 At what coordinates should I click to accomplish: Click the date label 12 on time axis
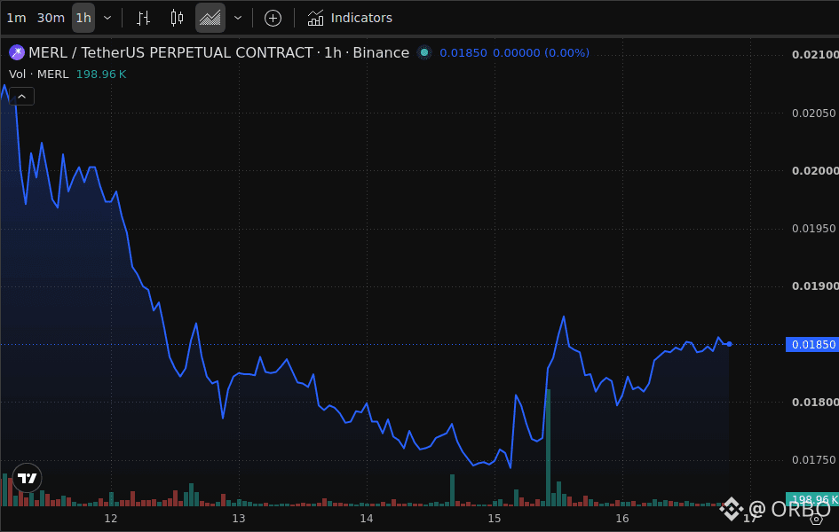[111, 519]
